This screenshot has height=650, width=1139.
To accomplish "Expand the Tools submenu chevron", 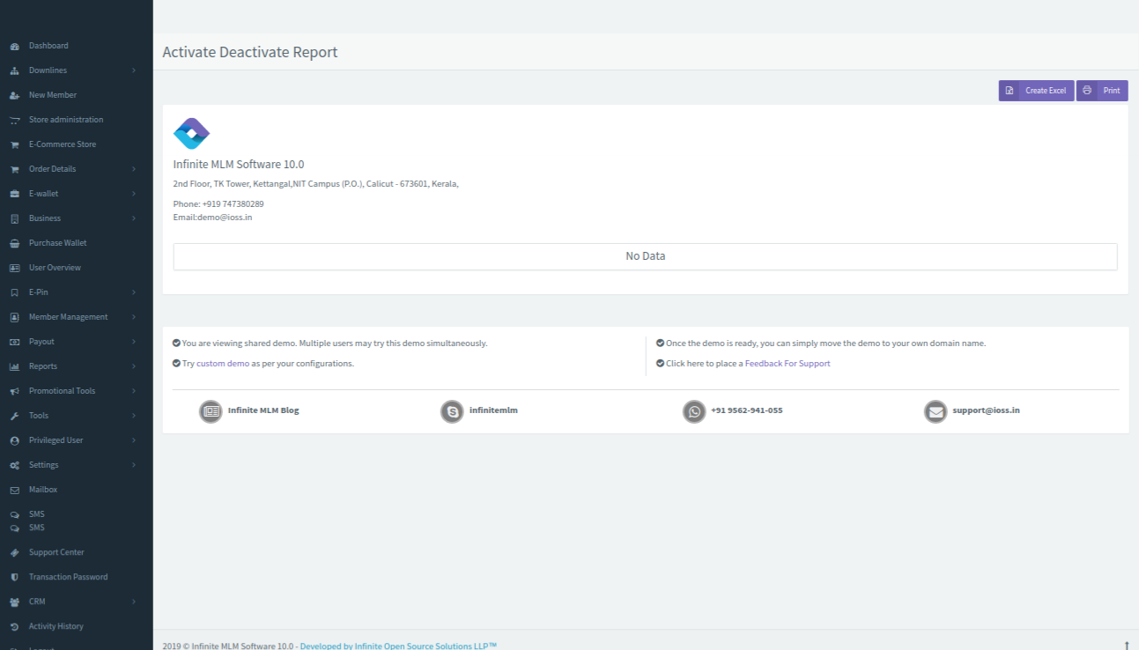I will pos(134,416).
